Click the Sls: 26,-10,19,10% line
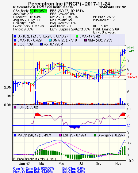 (x=64, y=17)
